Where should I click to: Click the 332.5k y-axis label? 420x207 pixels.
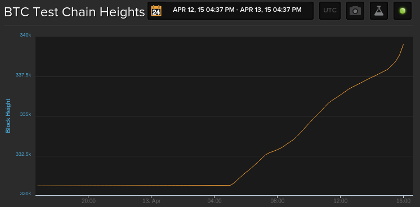23,154
